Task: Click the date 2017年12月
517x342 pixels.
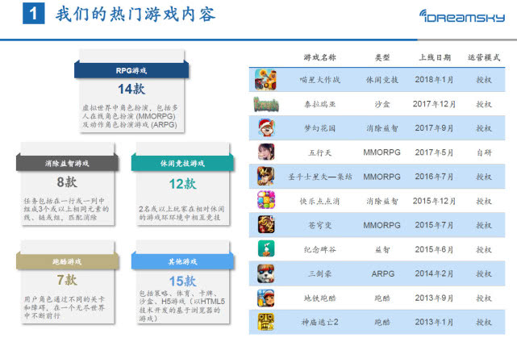Action: tap(434, 104)
